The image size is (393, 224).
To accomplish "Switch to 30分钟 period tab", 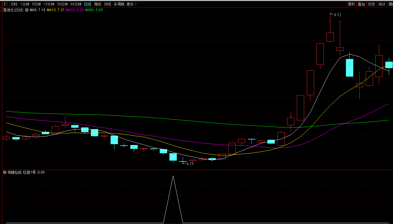I will 62,4.
